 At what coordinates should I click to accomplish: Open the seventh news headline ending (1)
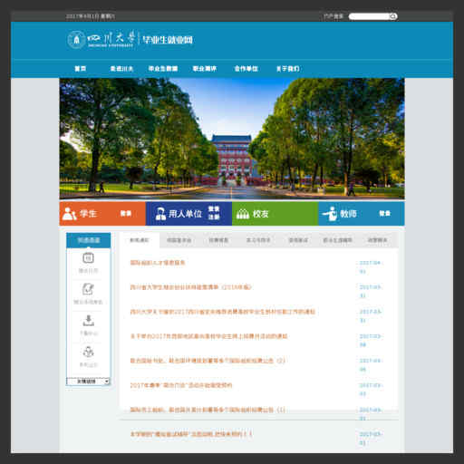coord(208,410)
